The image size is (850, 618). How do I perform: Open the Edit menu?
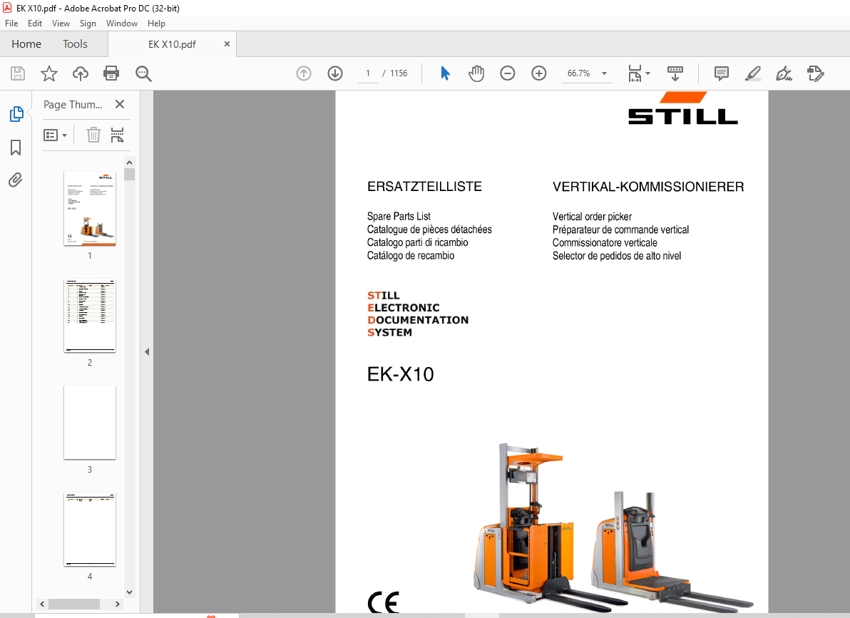tap(35, 24)
